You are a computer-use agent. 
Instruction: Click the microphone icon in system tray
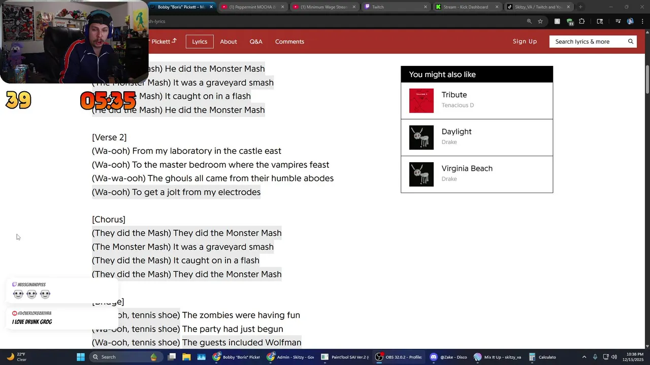tap(595, 357)
